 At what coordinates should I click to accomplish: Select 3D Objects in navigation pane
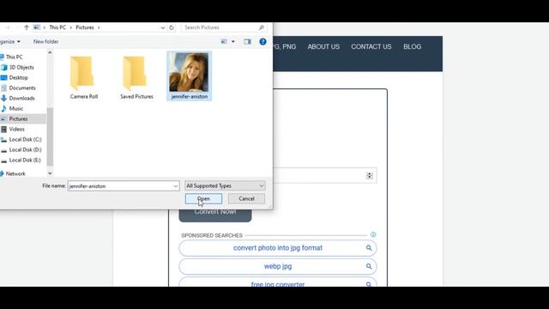point(21,67)
